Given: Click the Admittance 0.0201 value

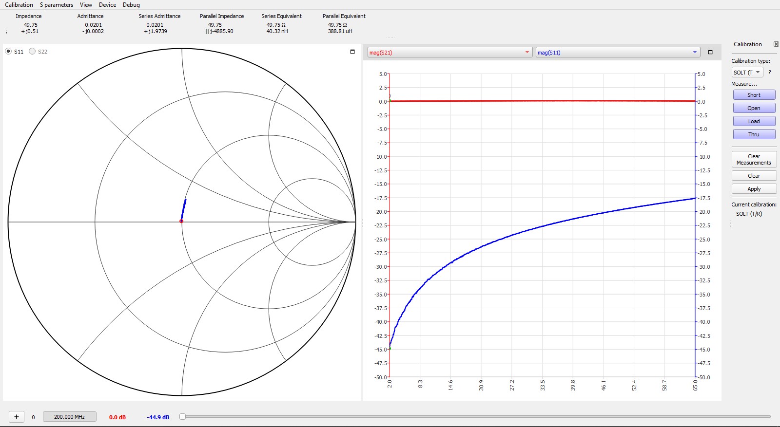Looking at the screenshot, I should (x=94, y=25).
